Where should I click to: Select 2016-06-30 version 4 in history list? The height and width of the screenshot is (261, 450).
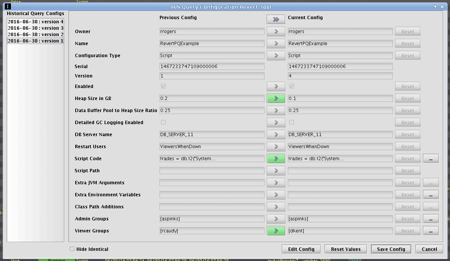[35, 22]
